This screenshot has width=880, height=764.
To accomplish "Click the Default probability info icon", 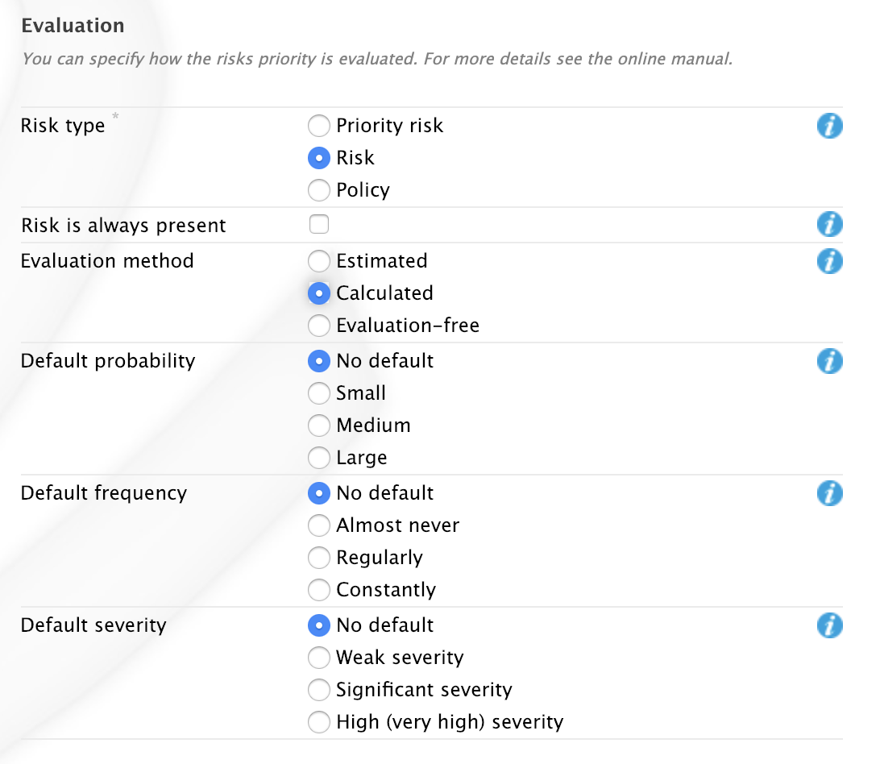I will pos(829,361).
